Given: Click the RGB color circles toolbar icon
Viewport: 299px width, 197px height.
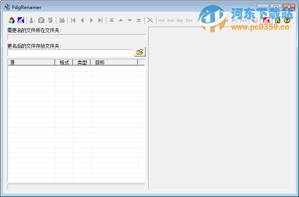Looking at the screenshot, I should 12,20.
